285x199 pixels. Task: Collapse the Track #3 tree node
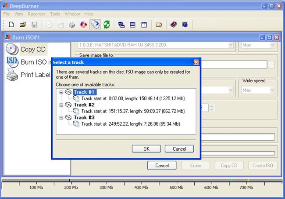tap(60, 118)
